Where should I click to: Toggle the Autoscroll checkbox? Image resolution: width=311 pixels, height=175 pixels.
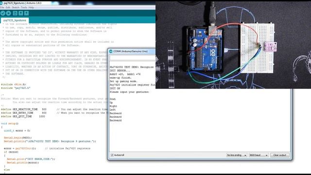pyautogui.click(x=112, y=155)
